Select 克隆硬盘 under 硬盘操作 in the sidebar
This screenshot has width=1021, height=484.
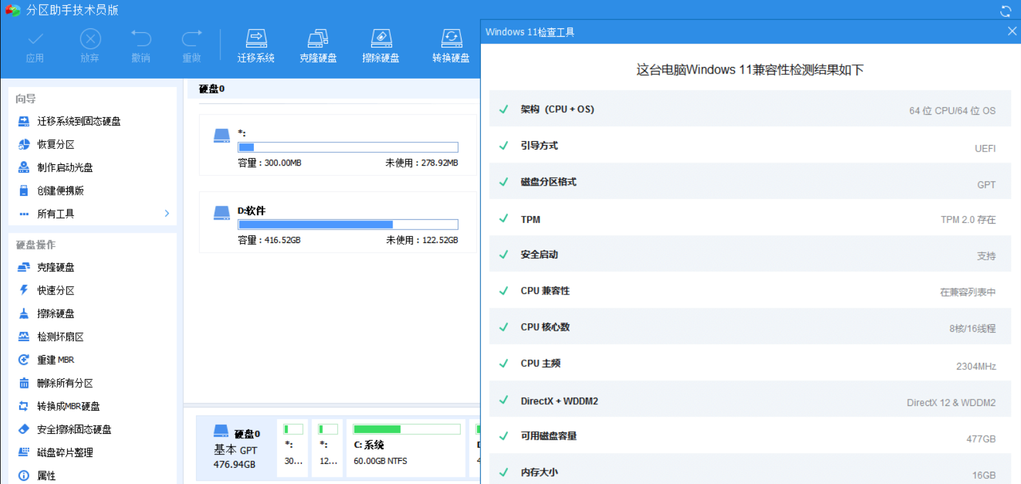(x=55, y=267)
